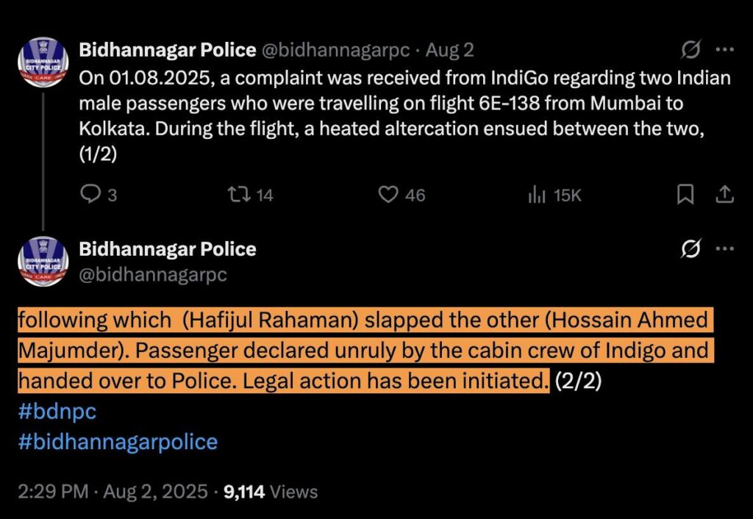This screenshot has width=753, height=519.
Task: Repost the first tweet with 14 reposts
Action: (x=250, y=195)
